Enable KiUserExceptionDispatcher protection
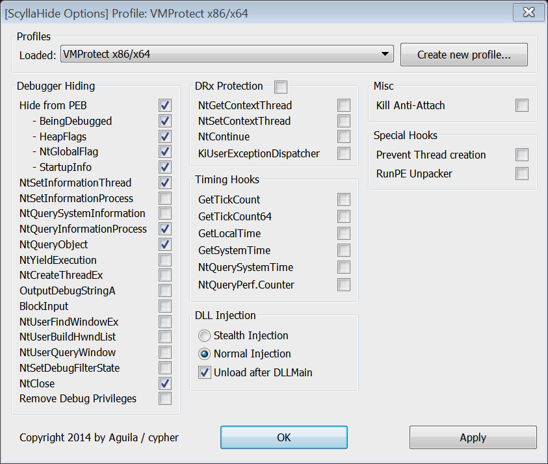The width and height of the screenshot is (548, 464). 344,153
